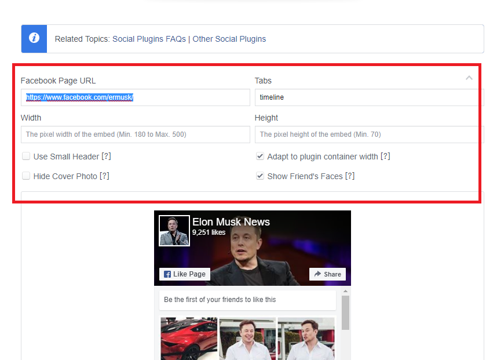Uncheck Show Friend's Faces
This screenshot has width=486, height=360.
[260, 176]
